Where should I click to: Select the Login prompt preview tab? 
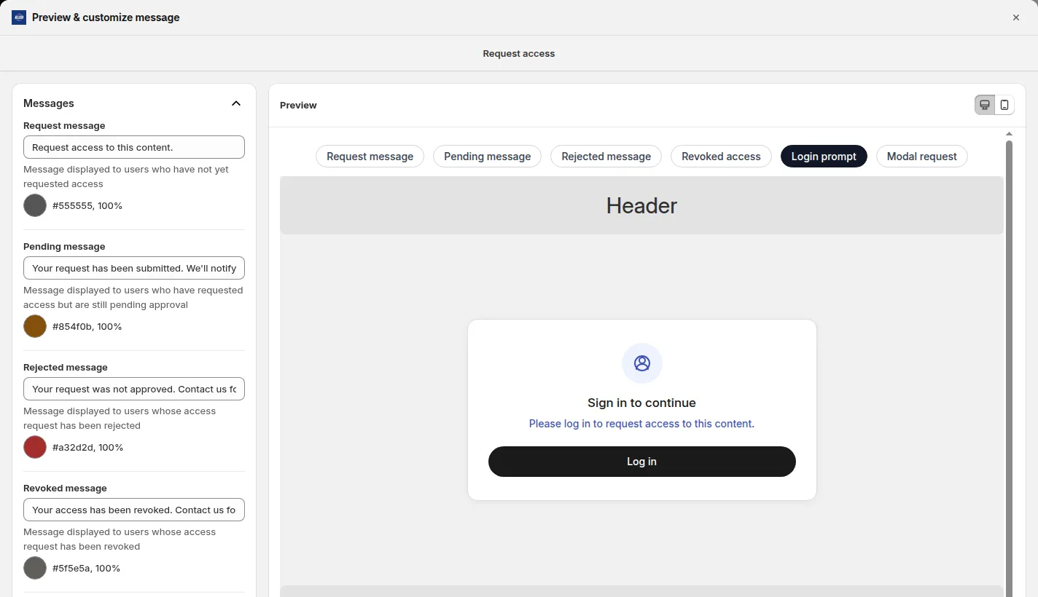point(824,157)
